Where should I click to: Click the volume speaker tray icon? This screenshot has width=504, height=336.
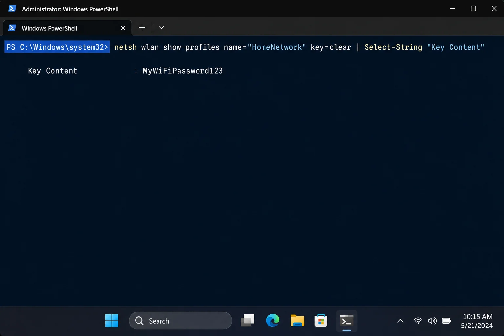pyautogui.click(x=432, y=321)
